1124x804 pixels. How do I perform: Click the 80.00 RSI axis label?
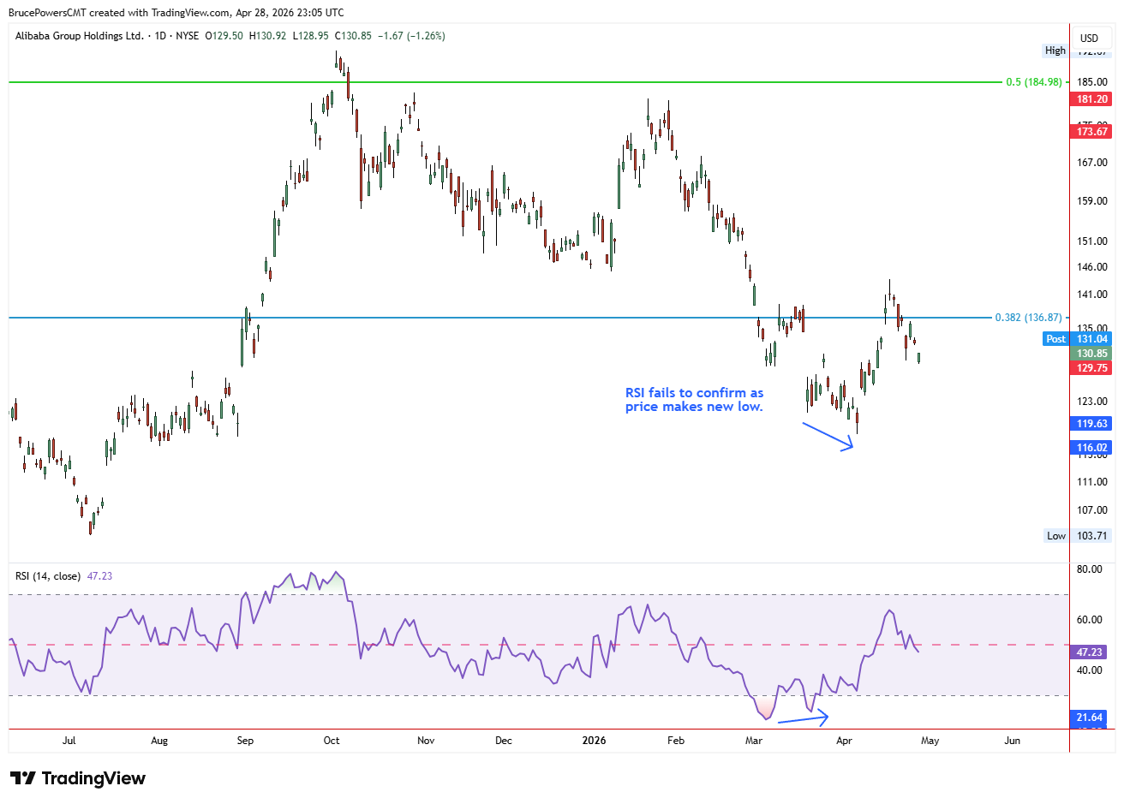pos(1090,569)
